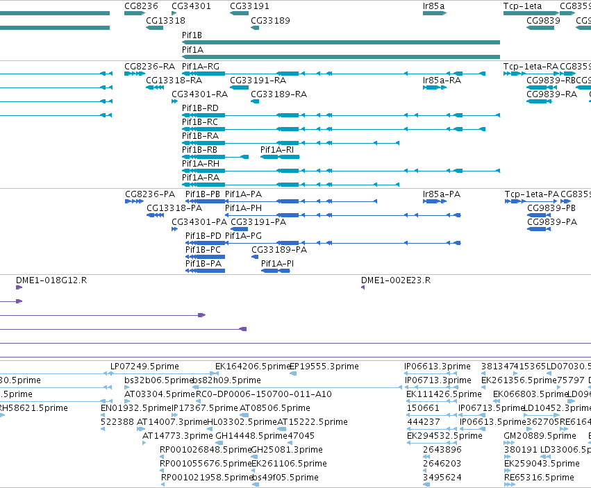This screenshot has width=591, height=488.
Task: Click the long teal bar under Pif1A
Action: point(341,57)
